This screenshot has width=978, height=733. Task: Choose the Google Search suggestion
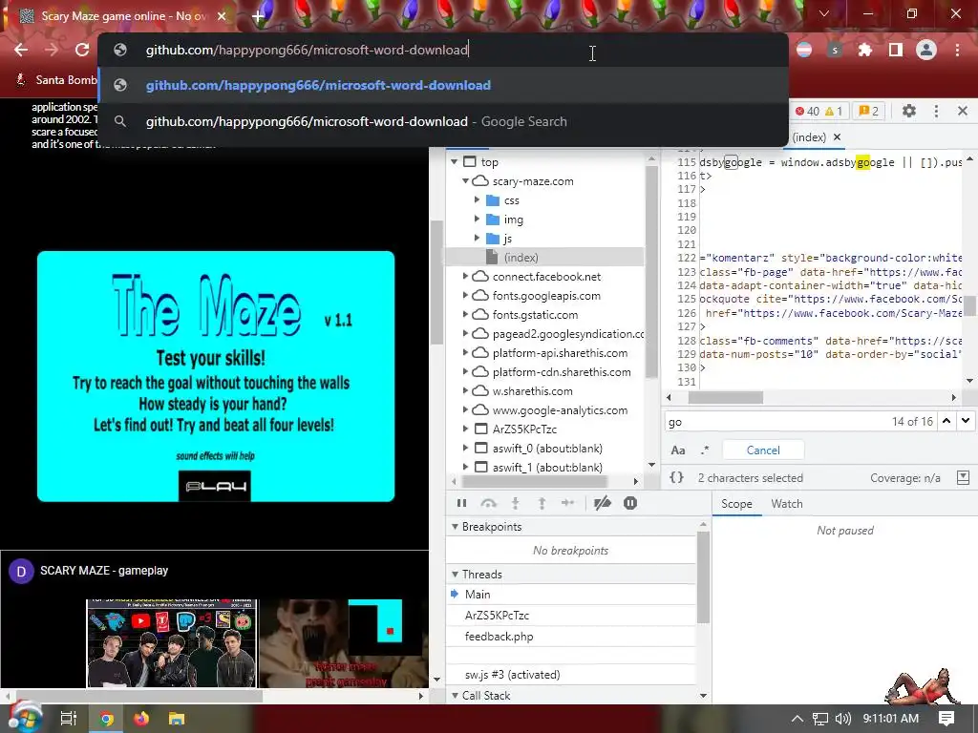pyautogui.click(x=443, y=121)
